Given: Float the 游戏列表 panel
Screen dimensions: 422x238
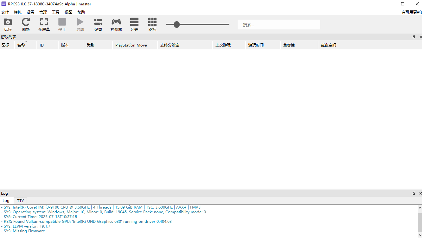Looking at the screenshot, I should [414, 37].
